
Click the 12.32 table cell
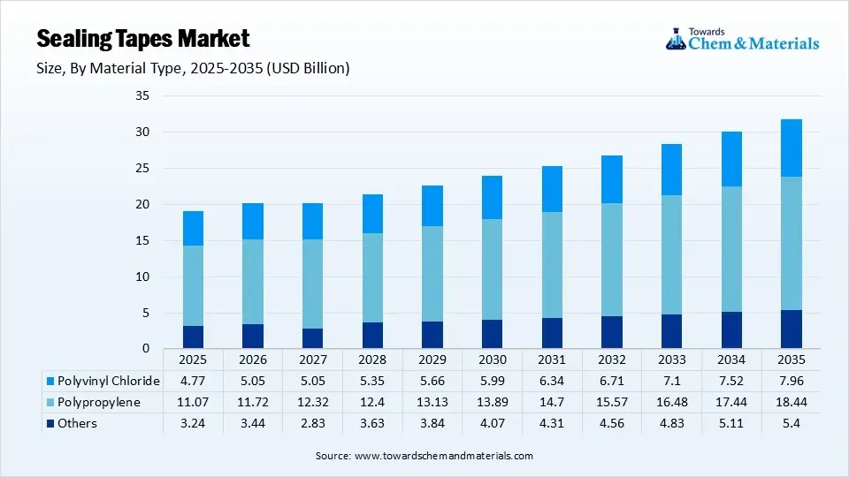pyautogui.click(x=313, y=403)
